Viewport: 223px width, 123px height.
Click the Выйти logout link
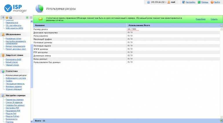pos(217,2)
